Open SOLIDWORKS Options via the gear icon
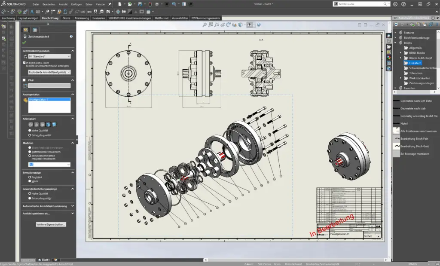440x266 pixels. [x=157, y=4]
